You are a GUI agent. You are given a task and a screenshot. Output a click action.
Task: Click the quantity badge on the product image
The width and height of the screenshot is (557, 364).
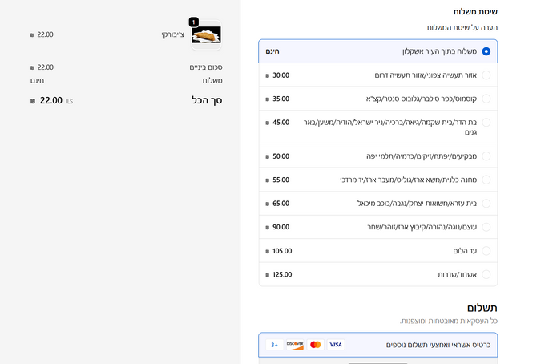[193, 22]
